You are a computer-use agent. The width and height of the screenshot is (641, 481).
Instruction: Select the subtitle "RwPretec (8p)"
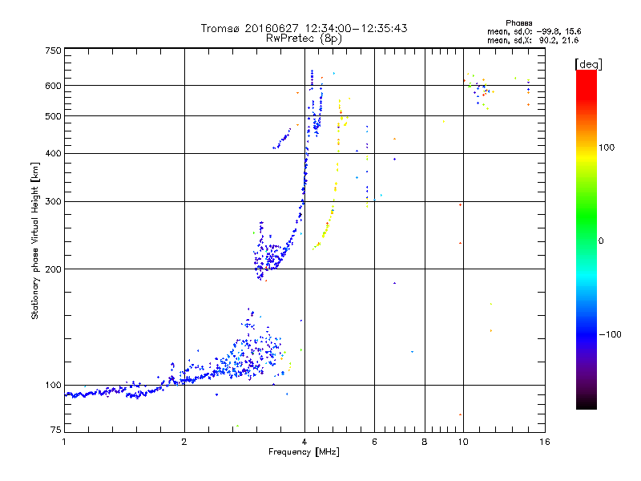tap(304, 38)
